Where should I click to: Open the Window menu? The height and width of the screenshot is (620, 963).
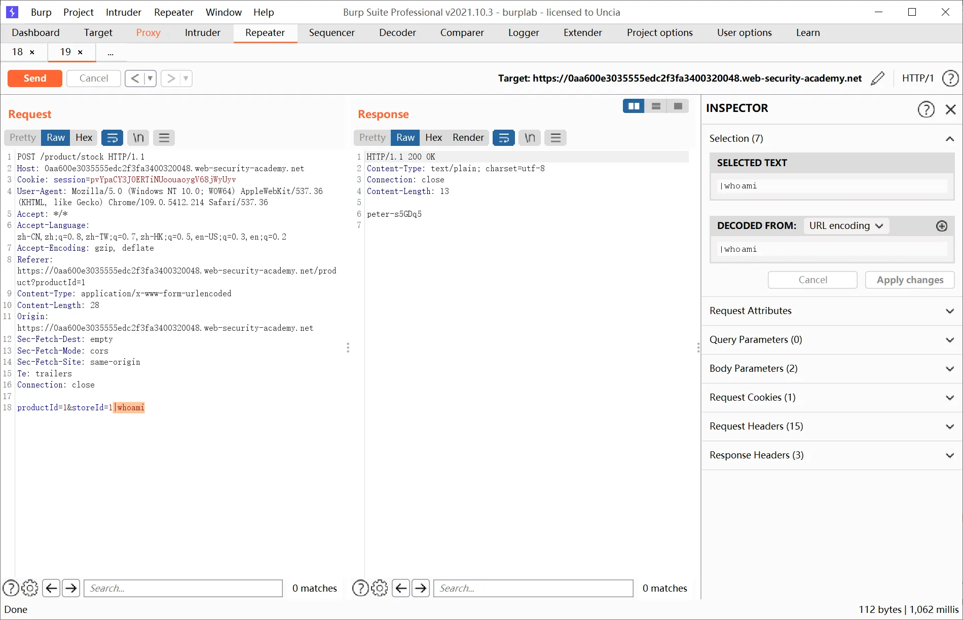224,12
